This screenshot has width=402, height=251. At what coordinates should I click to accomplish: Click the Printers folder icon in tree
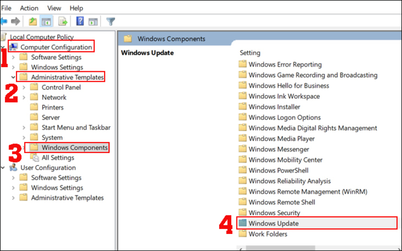(x=34, y=107)
